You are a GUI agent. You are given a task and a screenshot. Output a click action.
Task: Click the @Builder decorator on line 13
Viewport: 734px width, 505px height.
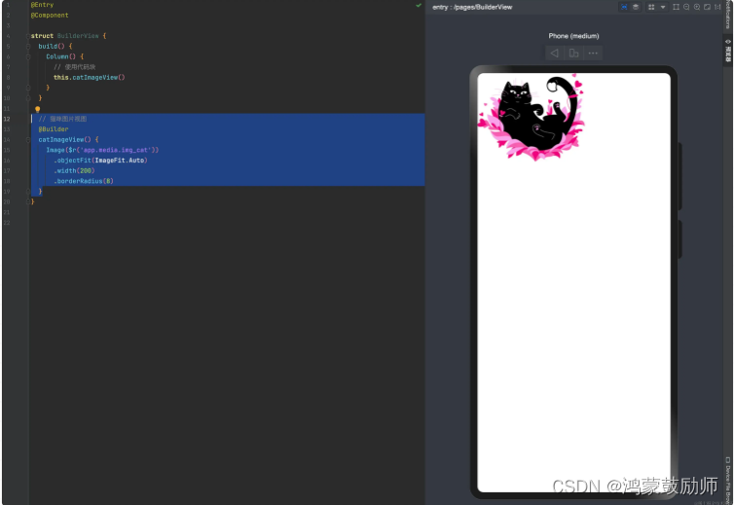[x=54, y=129]
